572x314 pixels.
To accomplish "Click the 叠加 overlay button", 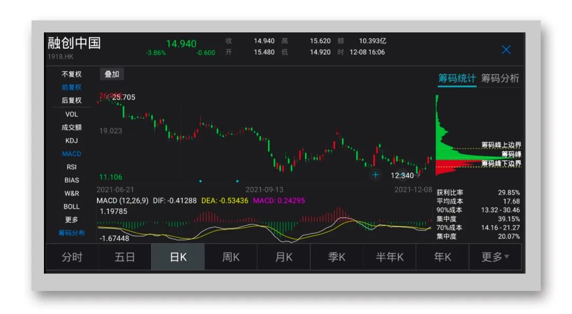I will (x=112, y=74).
